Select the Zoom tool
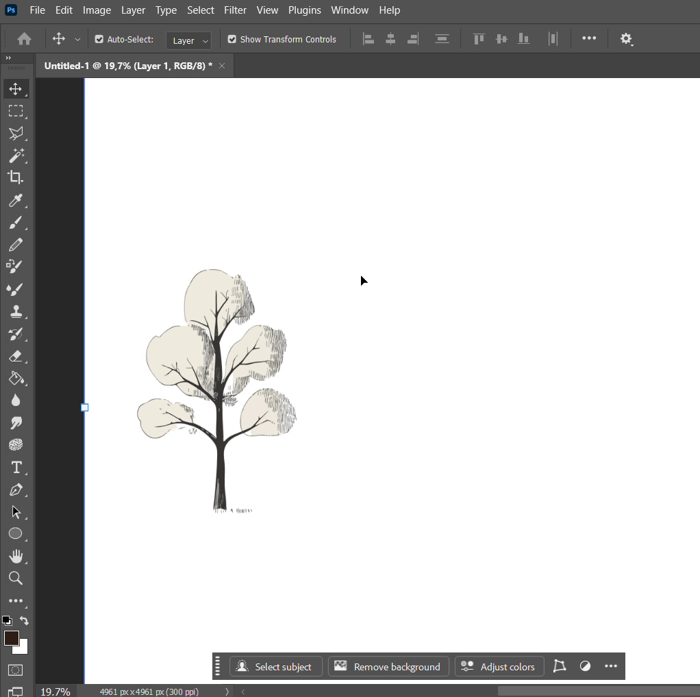 (16, 579)
